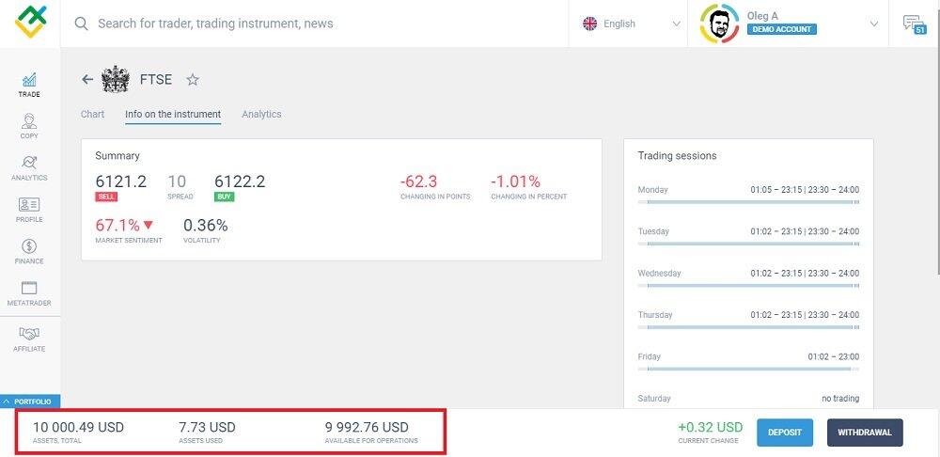940x457 pixels.
Task: Collapse the Portfolio panel tab
Action: (x=30, y=402)
